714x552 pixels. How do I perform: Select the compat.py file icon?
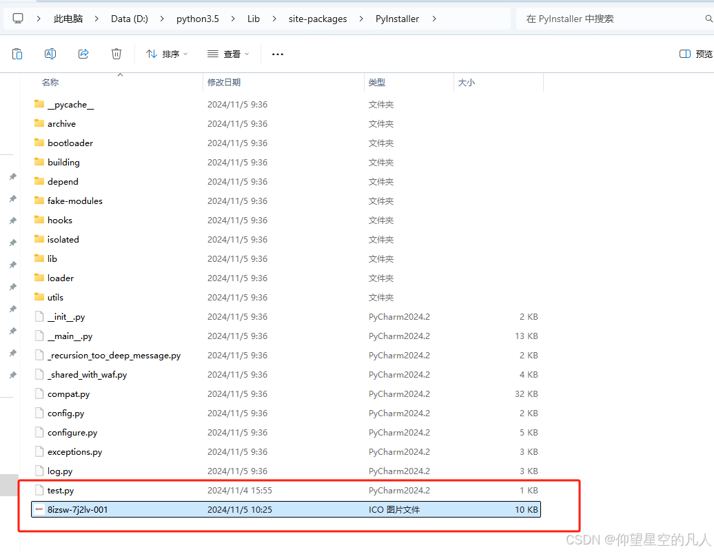(x=39, y=393)
